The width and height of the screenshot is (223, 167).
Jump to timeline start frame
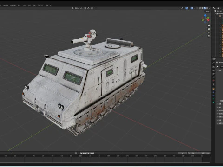(x=81, y=153)
